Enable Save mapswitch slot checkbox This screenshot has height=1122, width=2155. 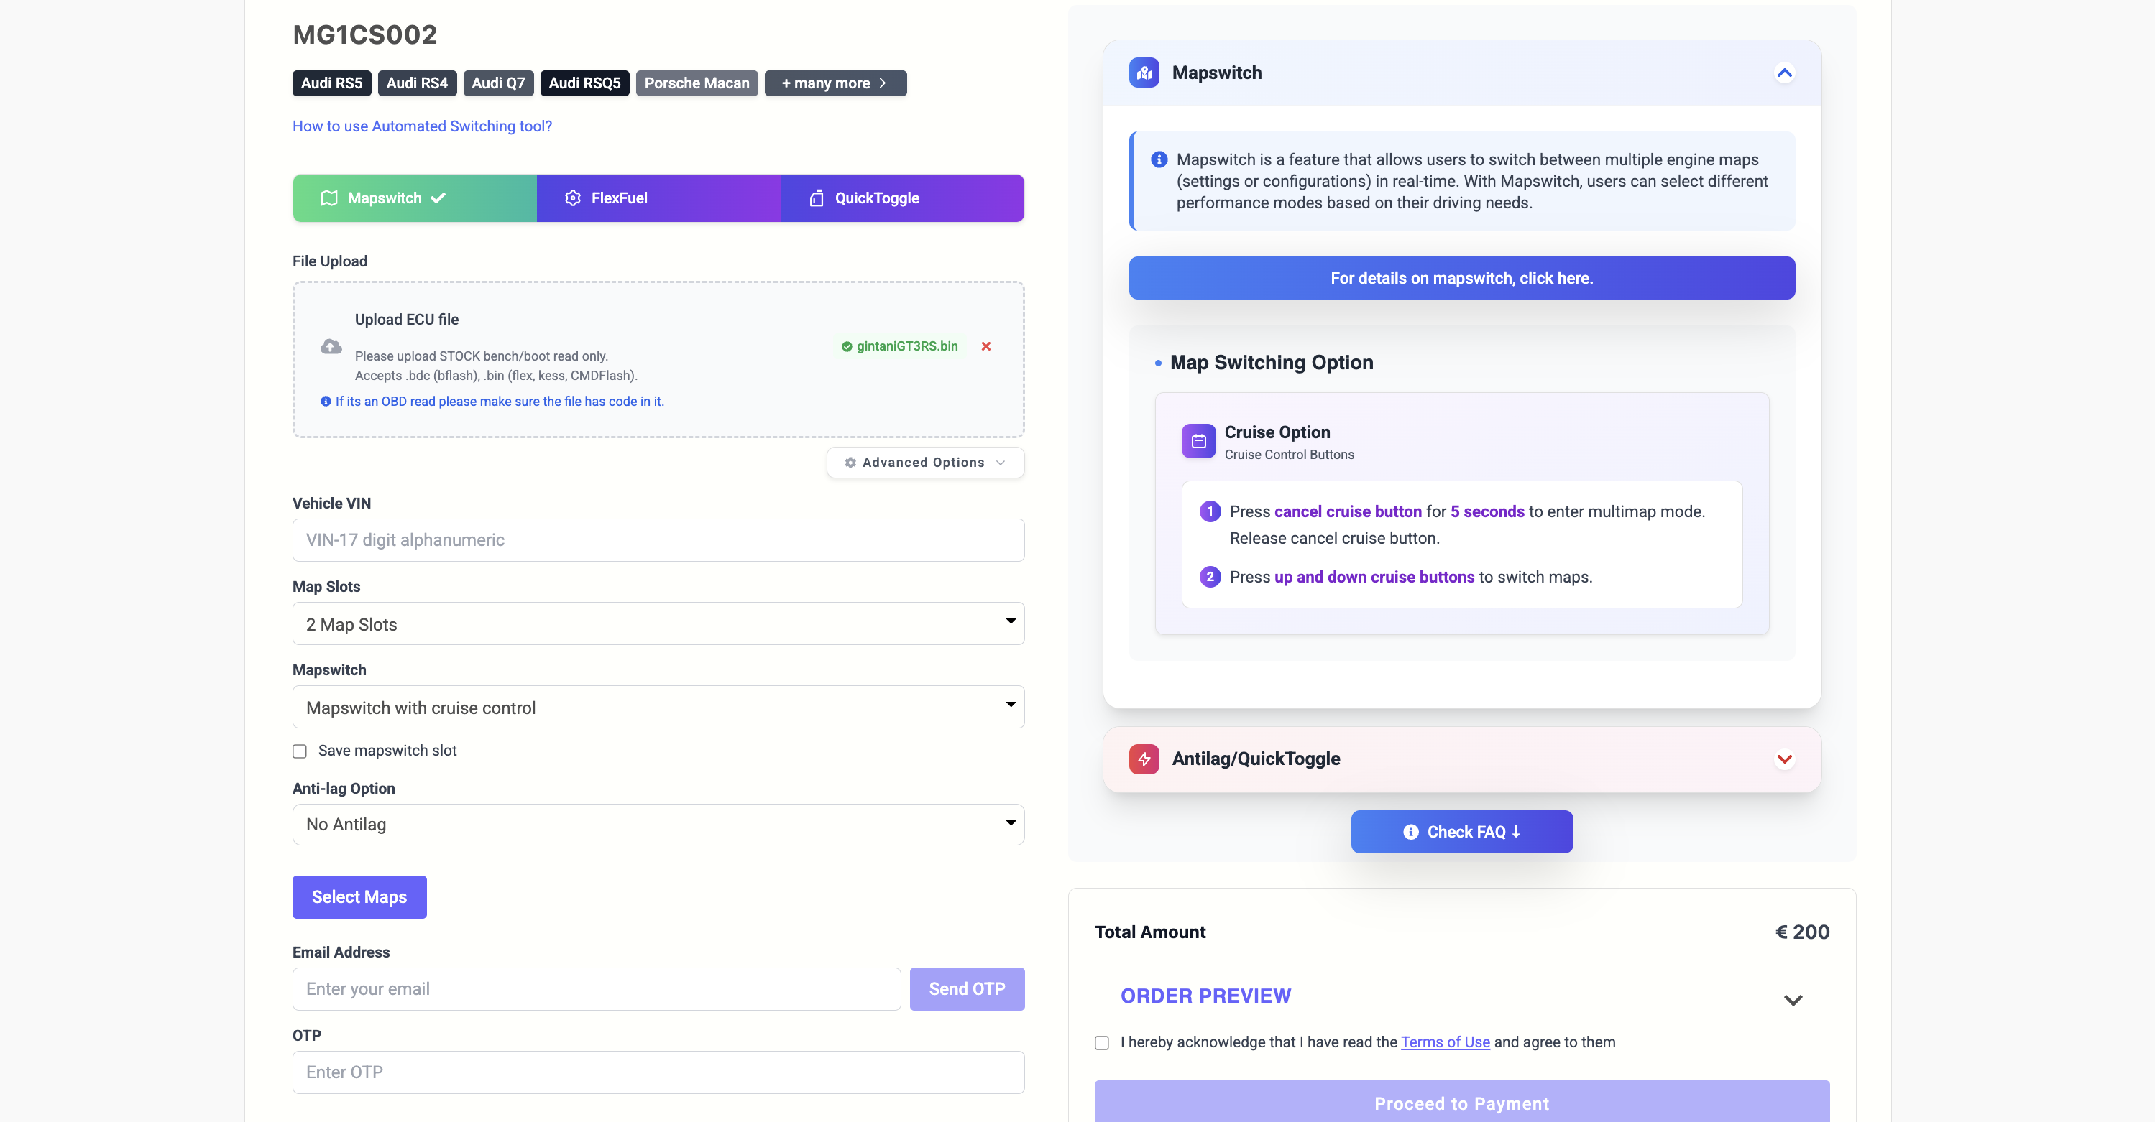coord(300,751)
